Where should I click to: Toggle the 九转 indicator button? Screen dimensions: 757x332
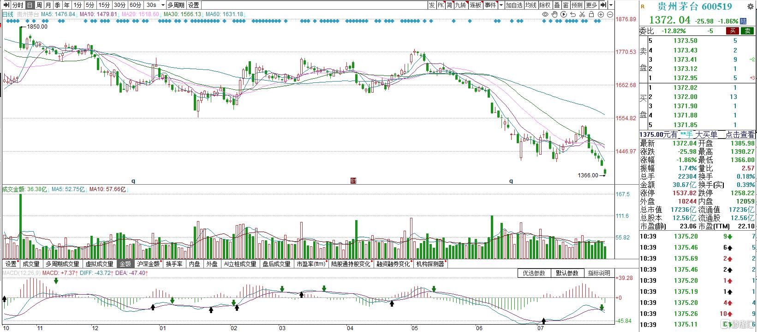[461, 5]
